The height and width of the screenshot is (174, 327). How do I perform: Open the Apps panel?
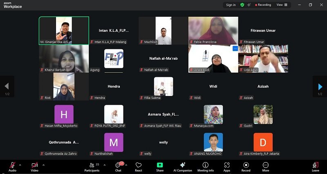pos(227,167)
